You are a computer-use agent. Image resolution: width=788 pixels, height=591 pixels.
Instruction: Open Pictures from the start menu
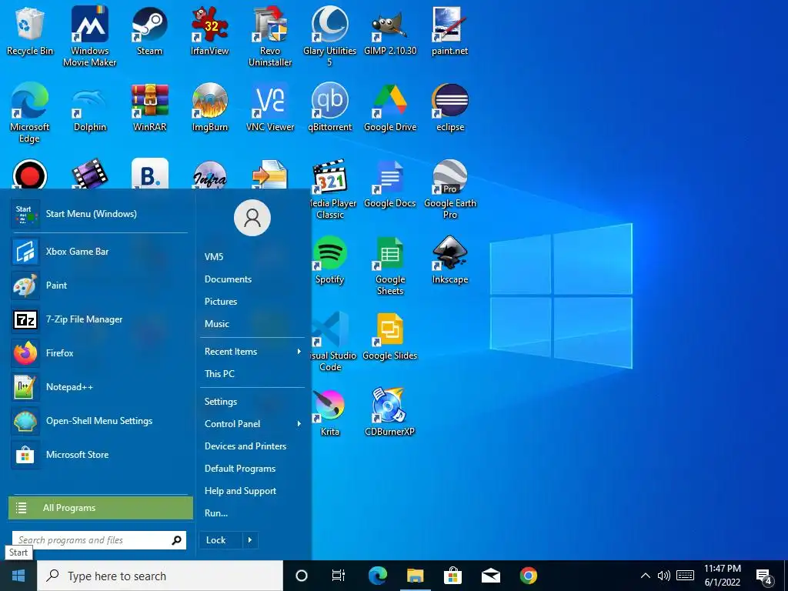252,302
